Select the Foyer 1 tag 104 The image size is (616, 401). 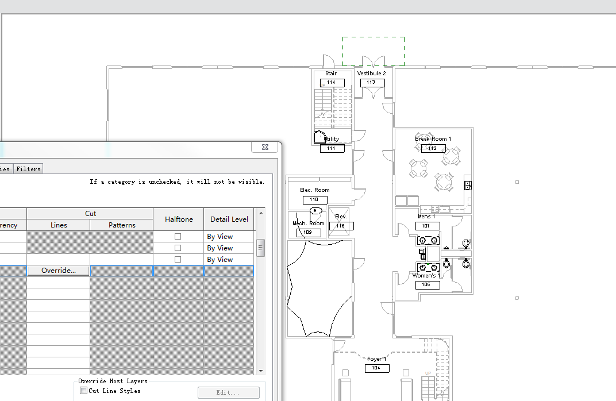(x=377, y=368)
